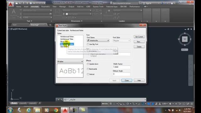Click the Polar Tracking icon in status bar
The height and width of the screenshot is (113, 201).
click(128, 104)
